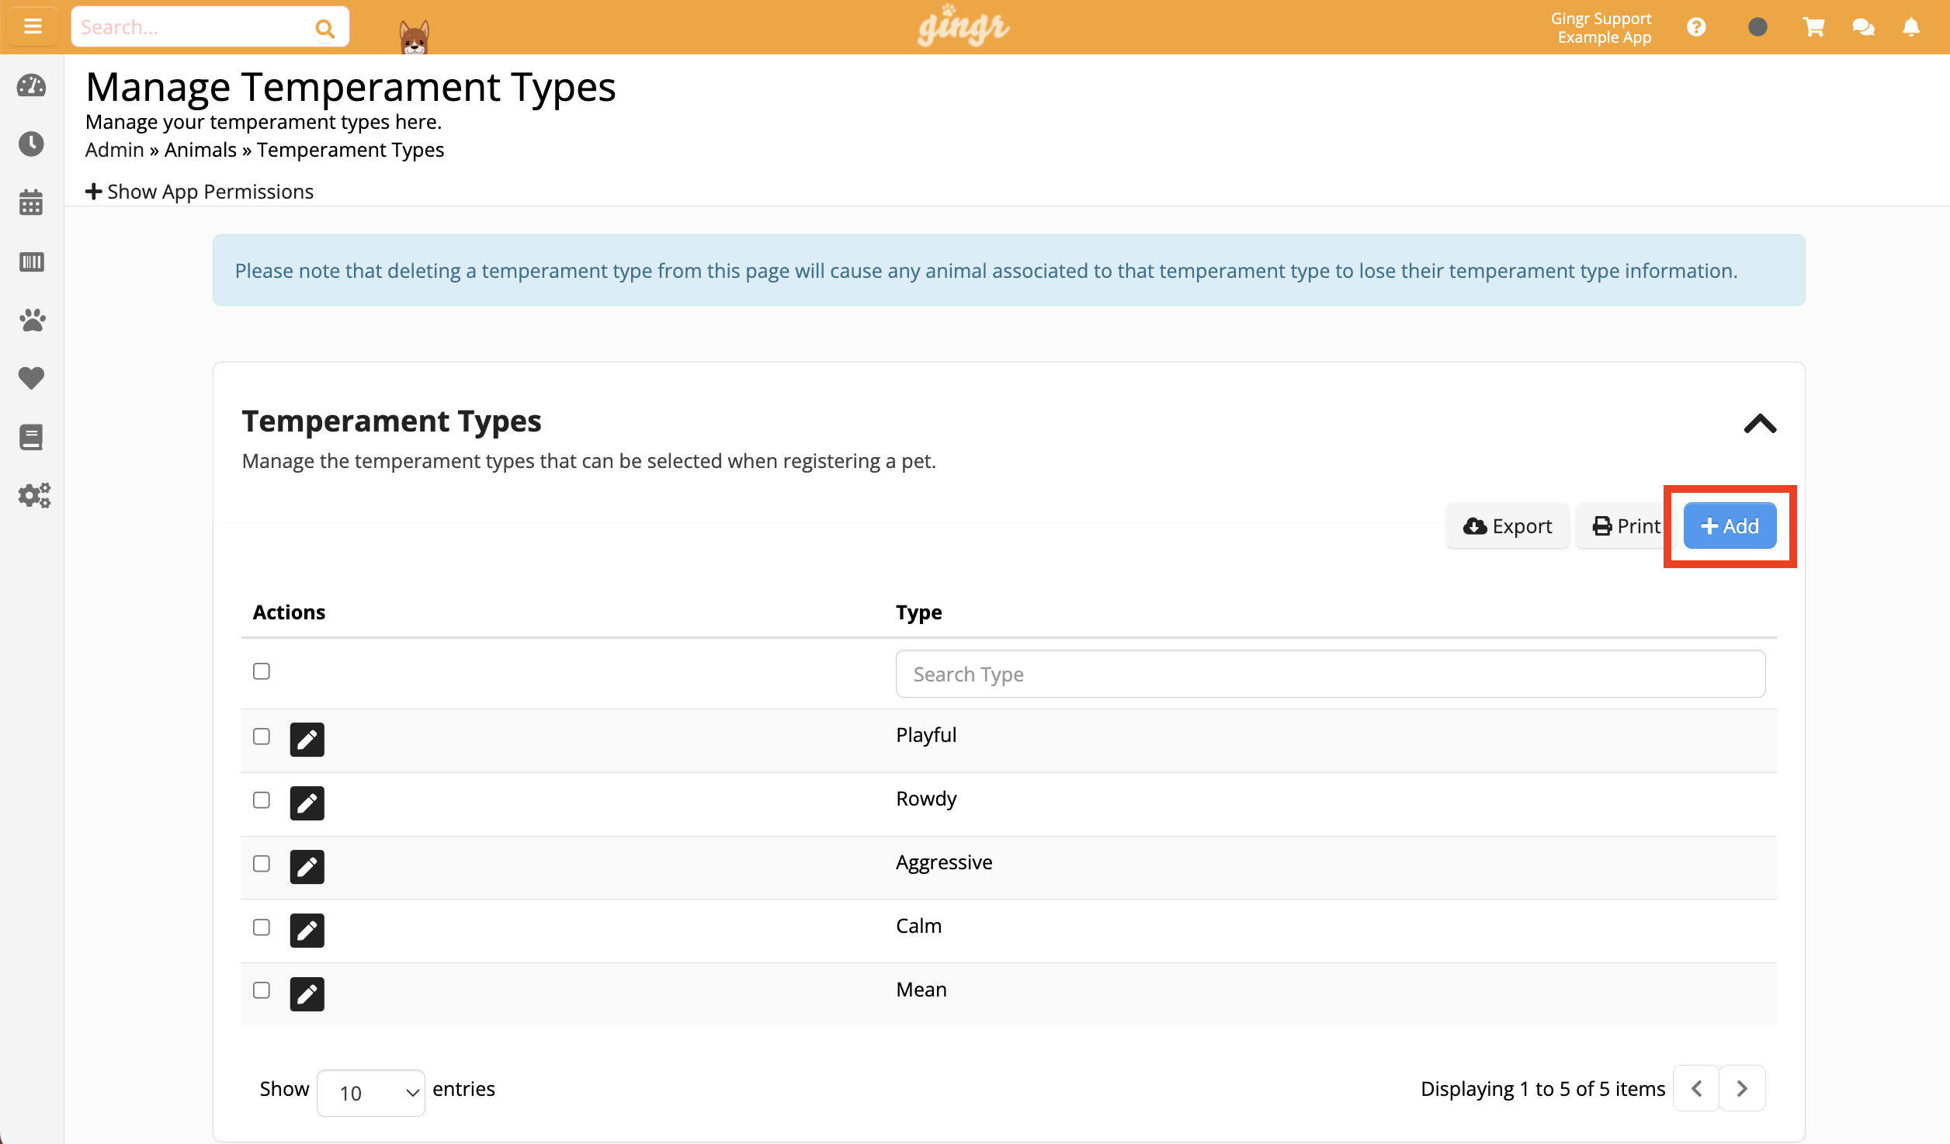
Task: Open the dashboard gauge icon in sidebar
Action: coord(32,86)
